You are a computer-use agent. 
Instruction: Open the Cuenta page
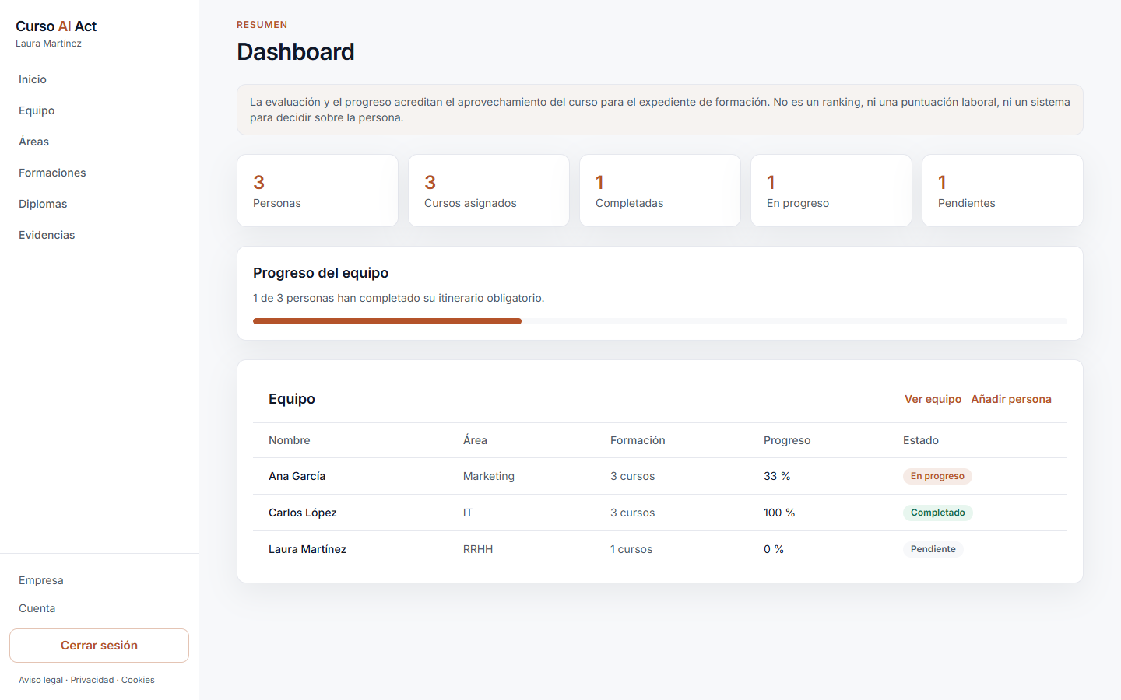pyautogui.click(x=37, y=608)
